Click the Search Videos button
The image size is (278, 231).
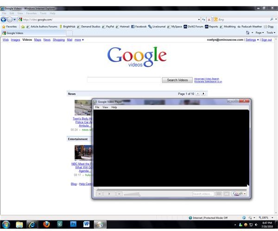click(x=177, y=80)
